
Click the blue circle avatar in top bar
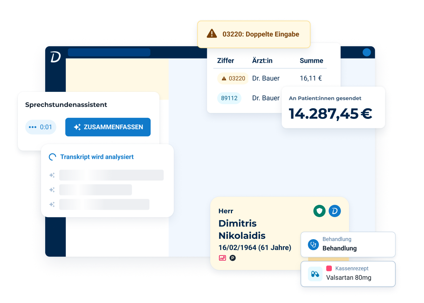pos(367,53)
